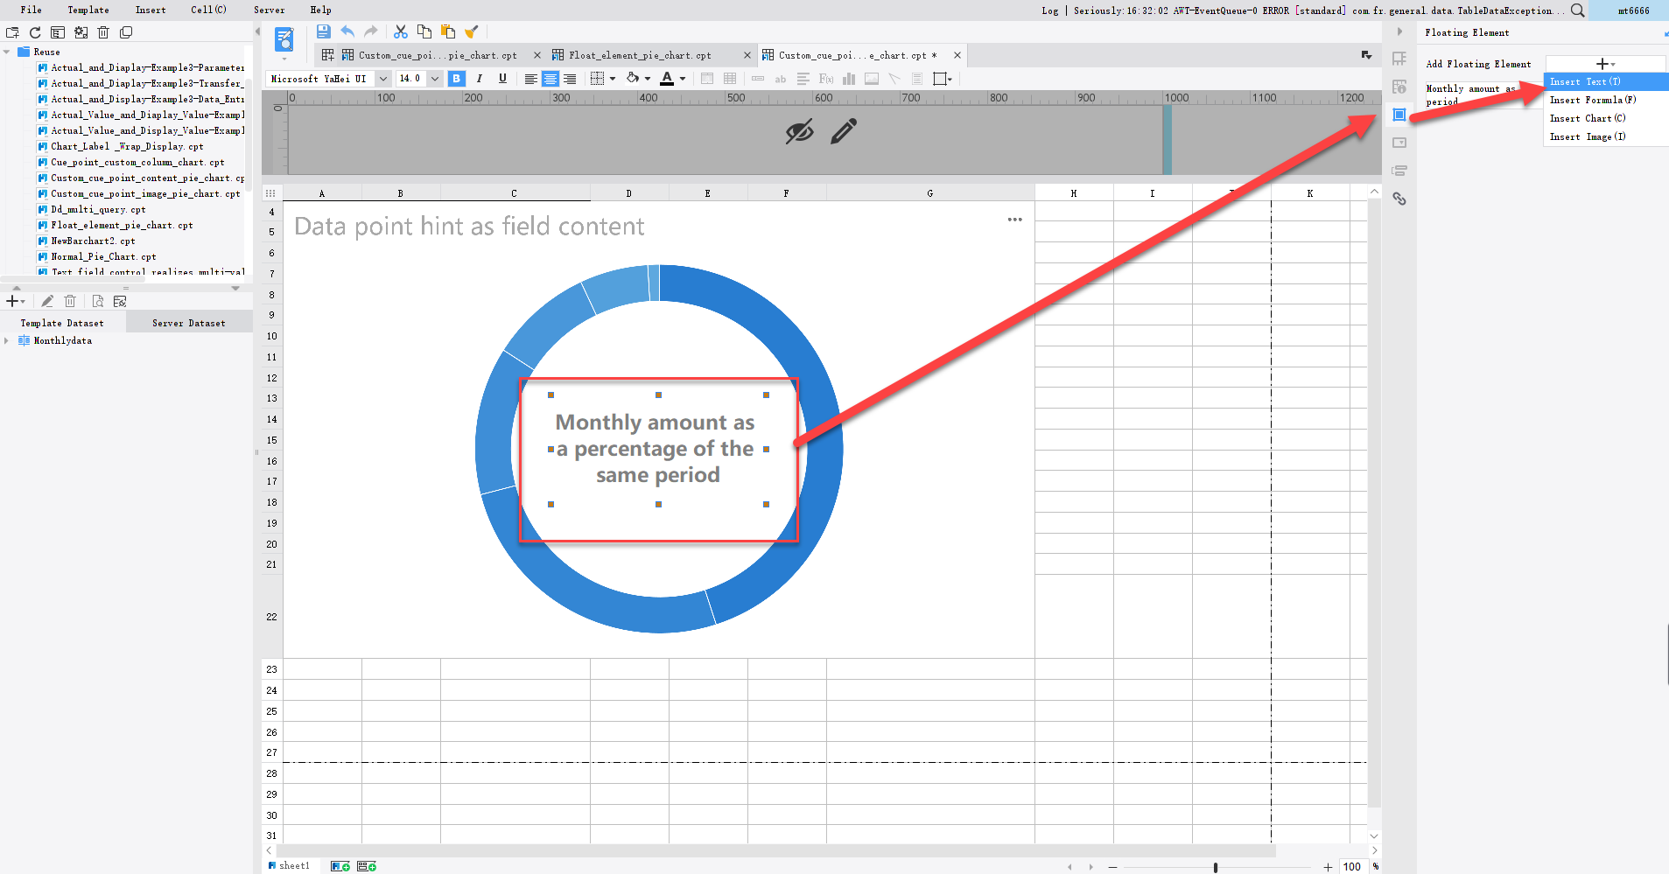Image resolution: width=1669 pixels, height=874 pixels.
Task: Open the Insert menu
Action: [151, 10]
